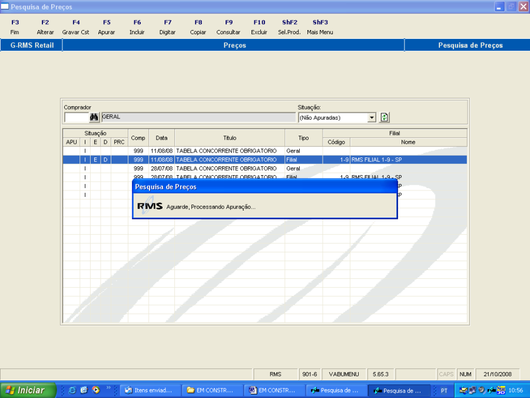Click the Pesquisa de Preços dialog title bar

[264, 186]
